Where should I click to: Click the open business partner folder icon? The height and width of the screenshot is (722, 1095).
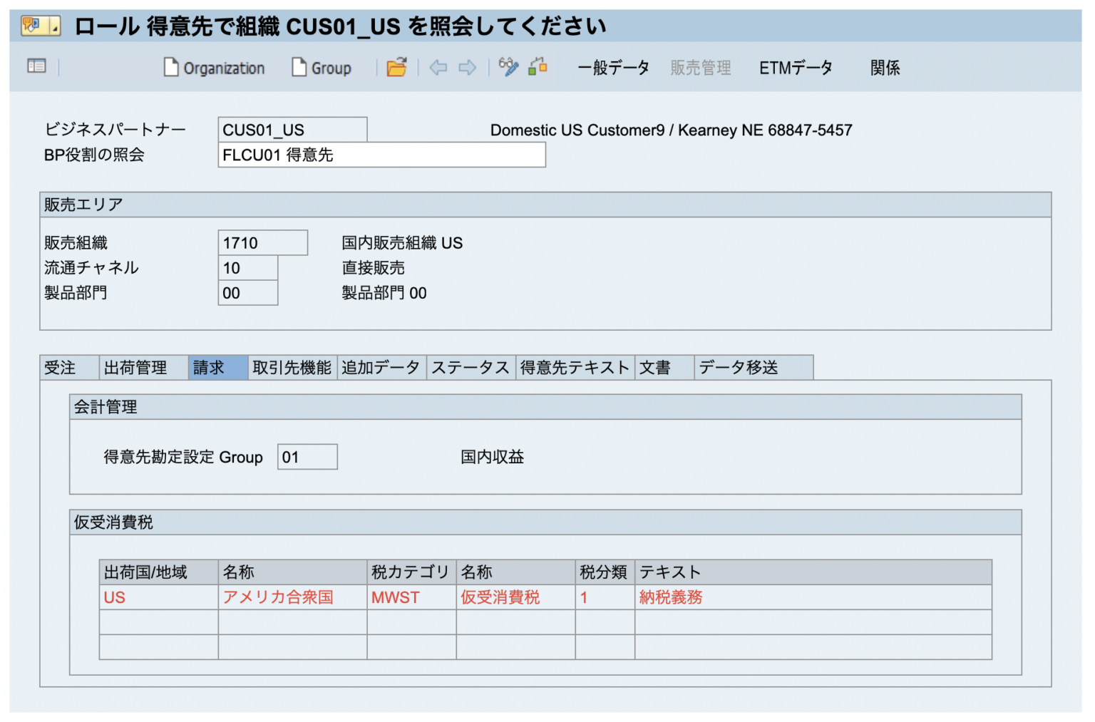[396, 68]
